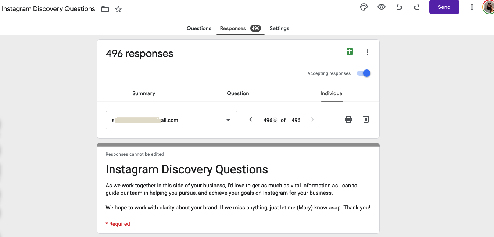Screen dimensions: 494x237
Task: Toggle Accepting responses switch
Action: (364, 73)
